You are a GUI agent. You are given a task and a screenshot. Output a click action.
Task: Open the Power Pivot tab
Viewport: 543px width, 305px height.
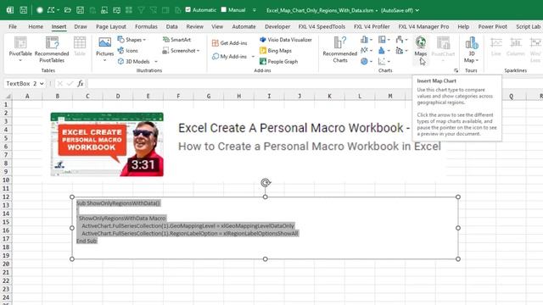tap(492, 26)
